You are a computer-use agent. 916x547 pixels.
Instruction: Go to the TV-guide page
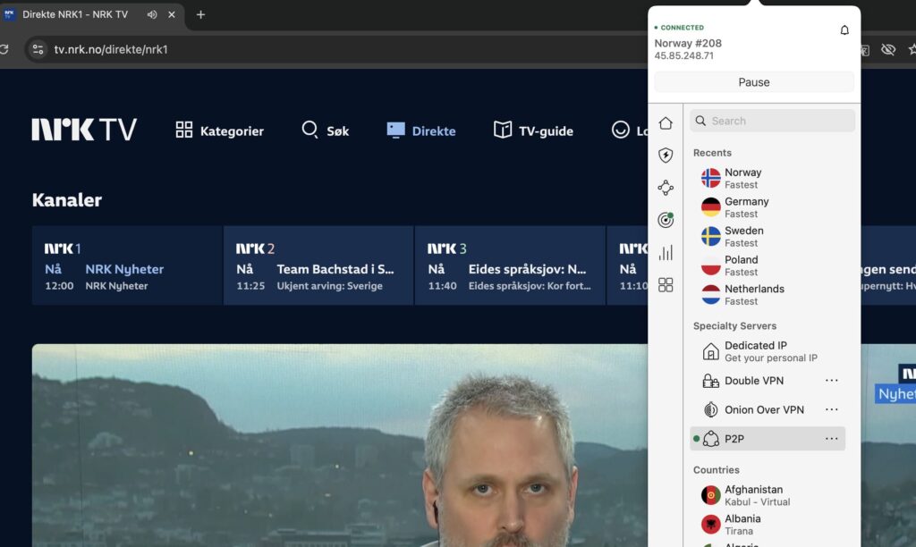pyautogui.click(x=533, y=130)
